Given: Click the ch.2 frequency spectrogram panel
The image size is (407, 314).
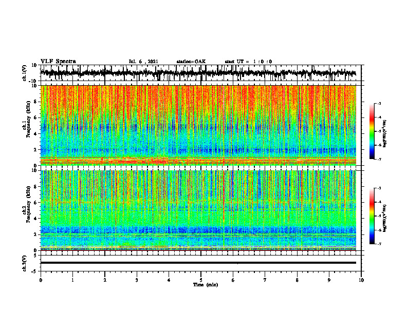Looking at the screenshot, I should pos(198,210).
